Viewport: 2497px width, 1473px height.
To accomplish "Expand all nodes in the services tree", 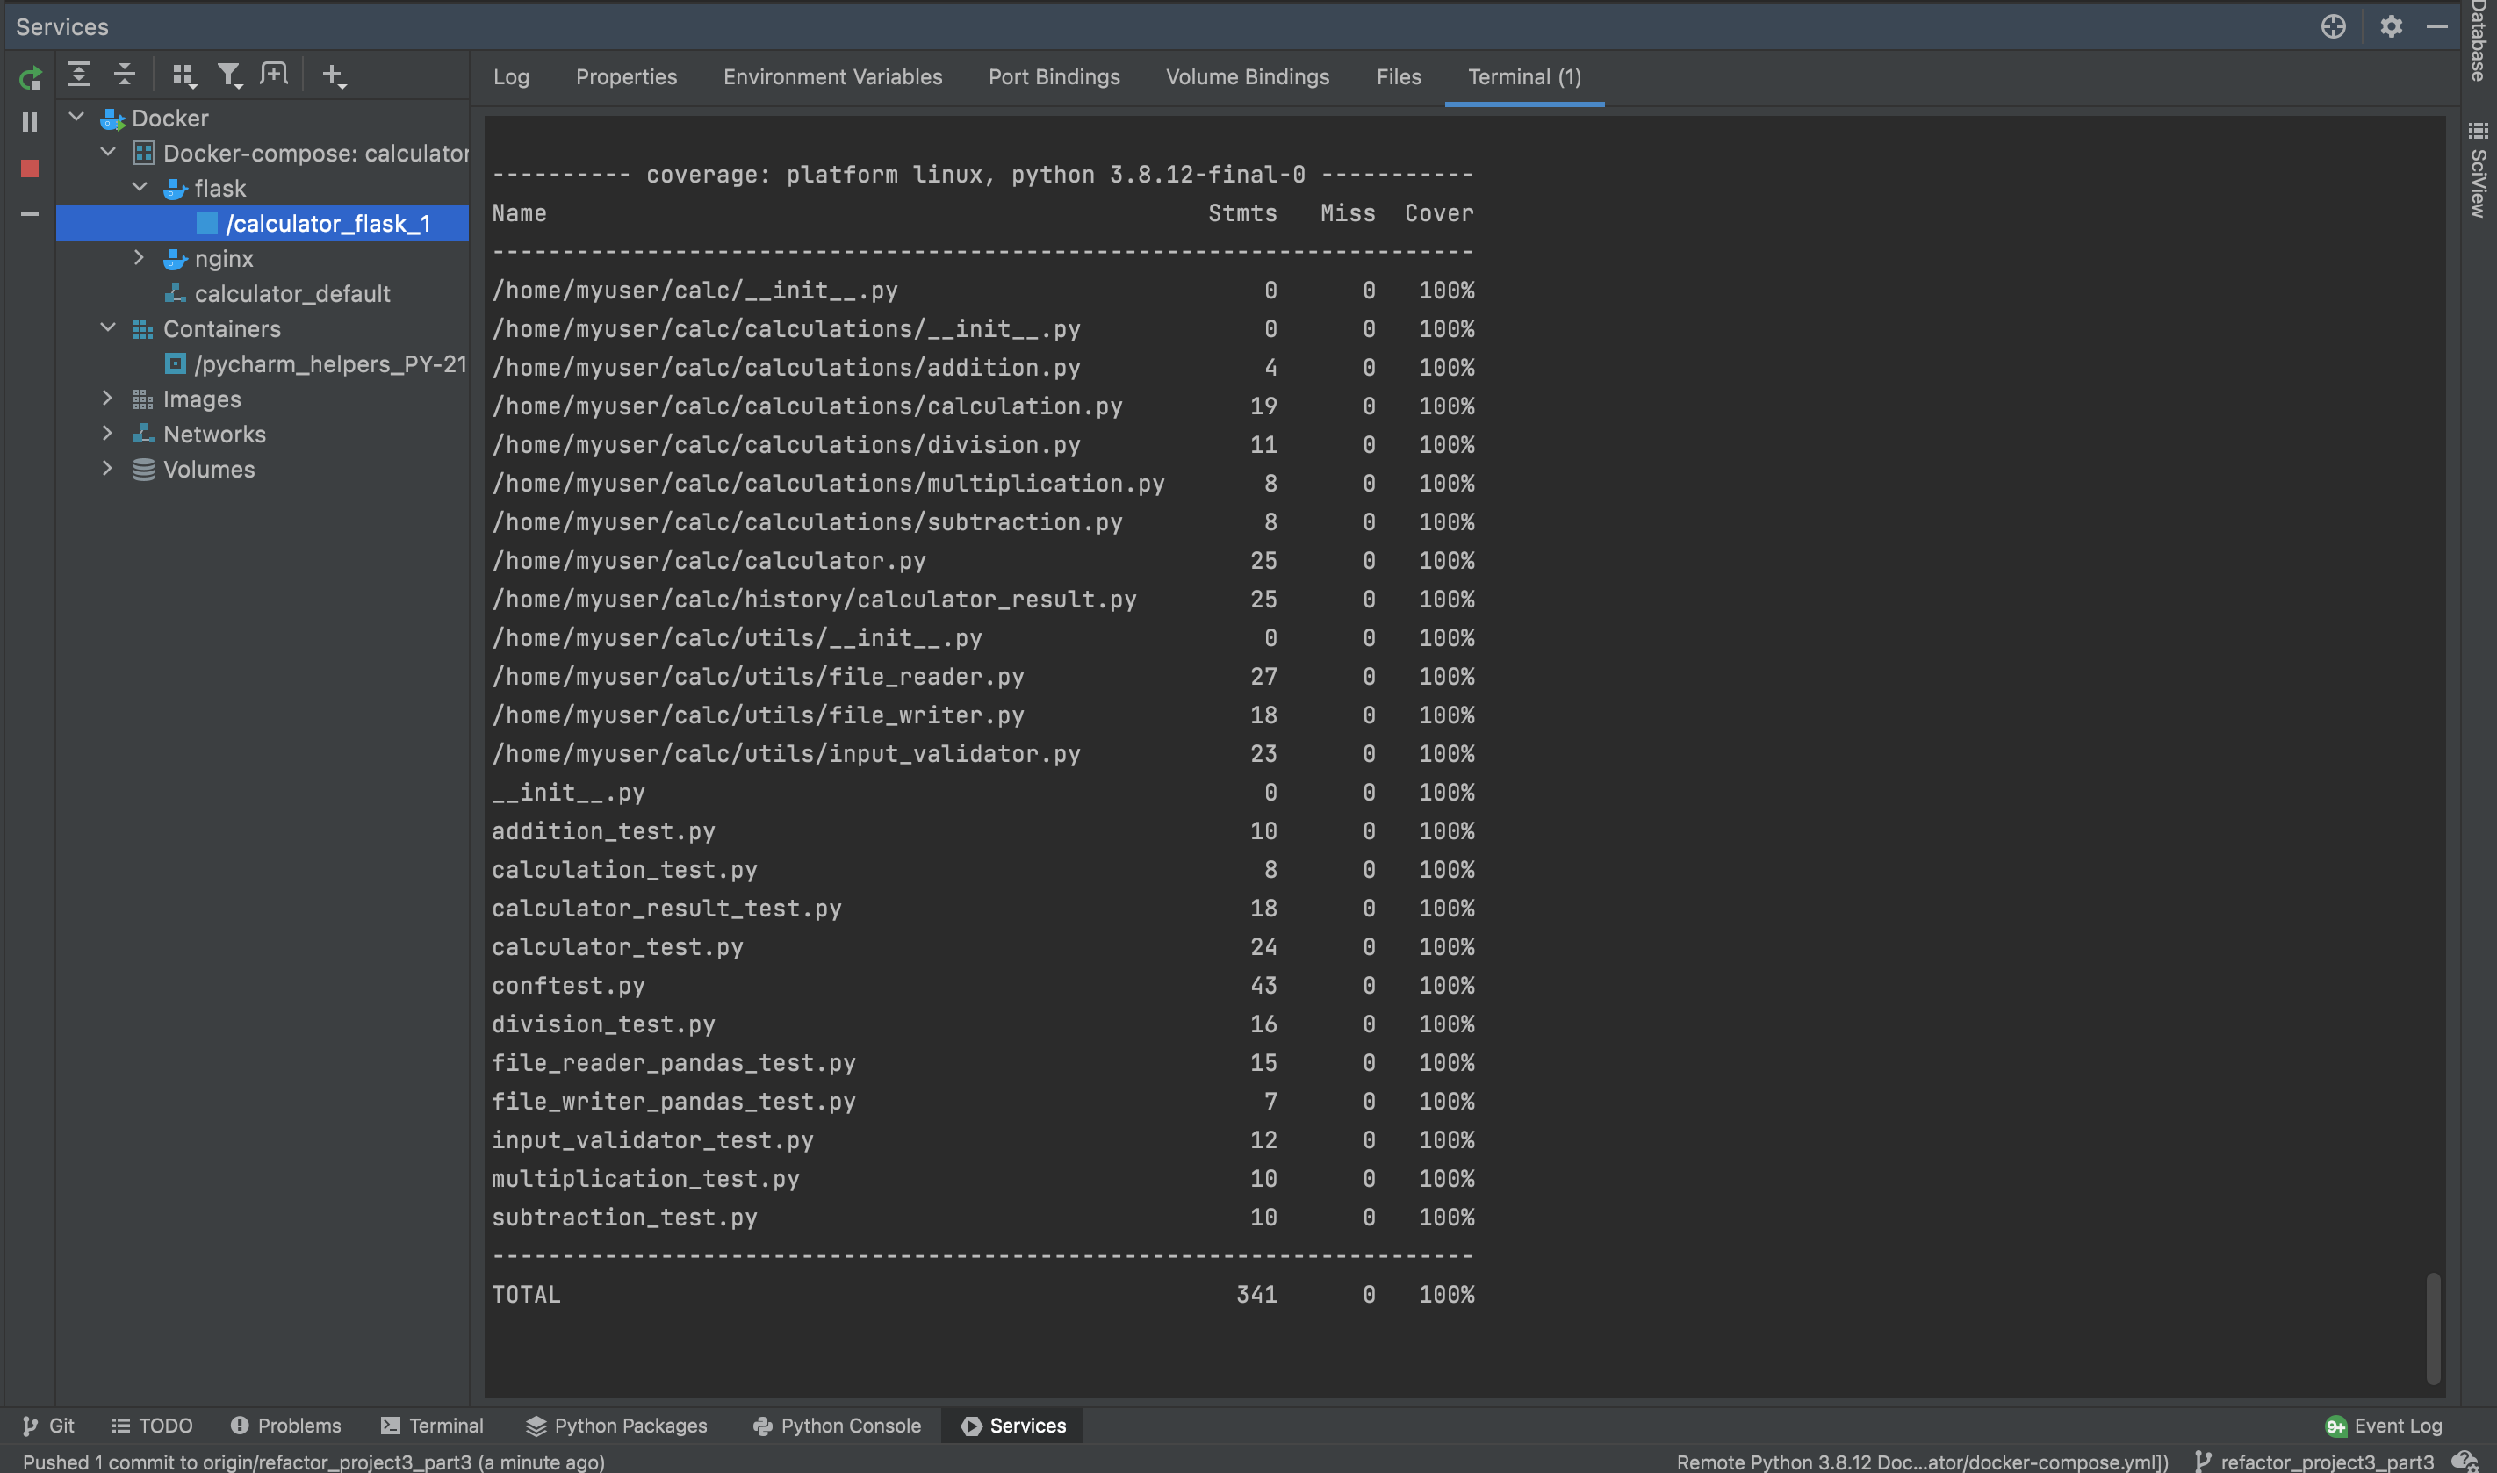I will (x=79, y=75).
